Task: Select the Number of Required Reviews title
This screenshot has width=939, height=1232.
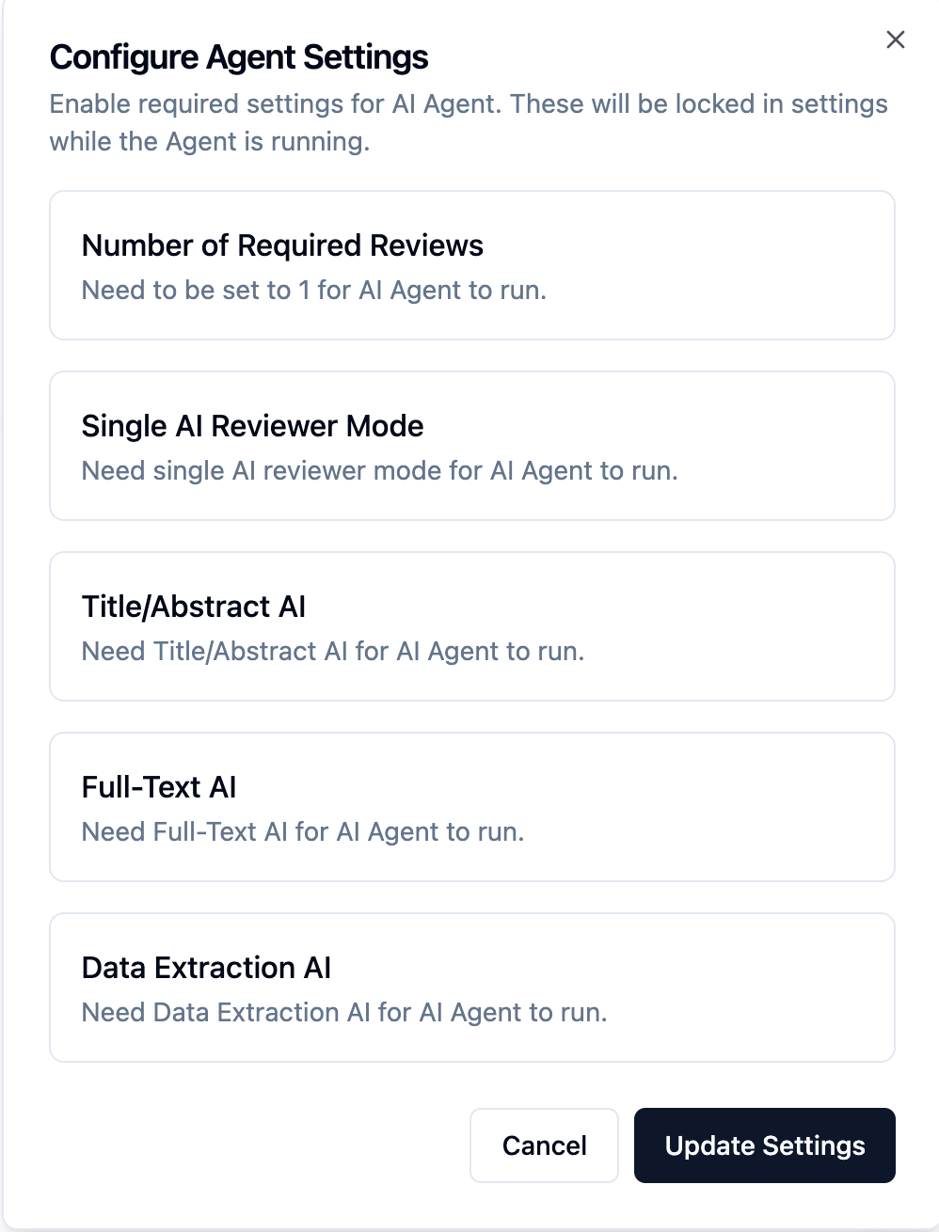Action: click(282, 245)
